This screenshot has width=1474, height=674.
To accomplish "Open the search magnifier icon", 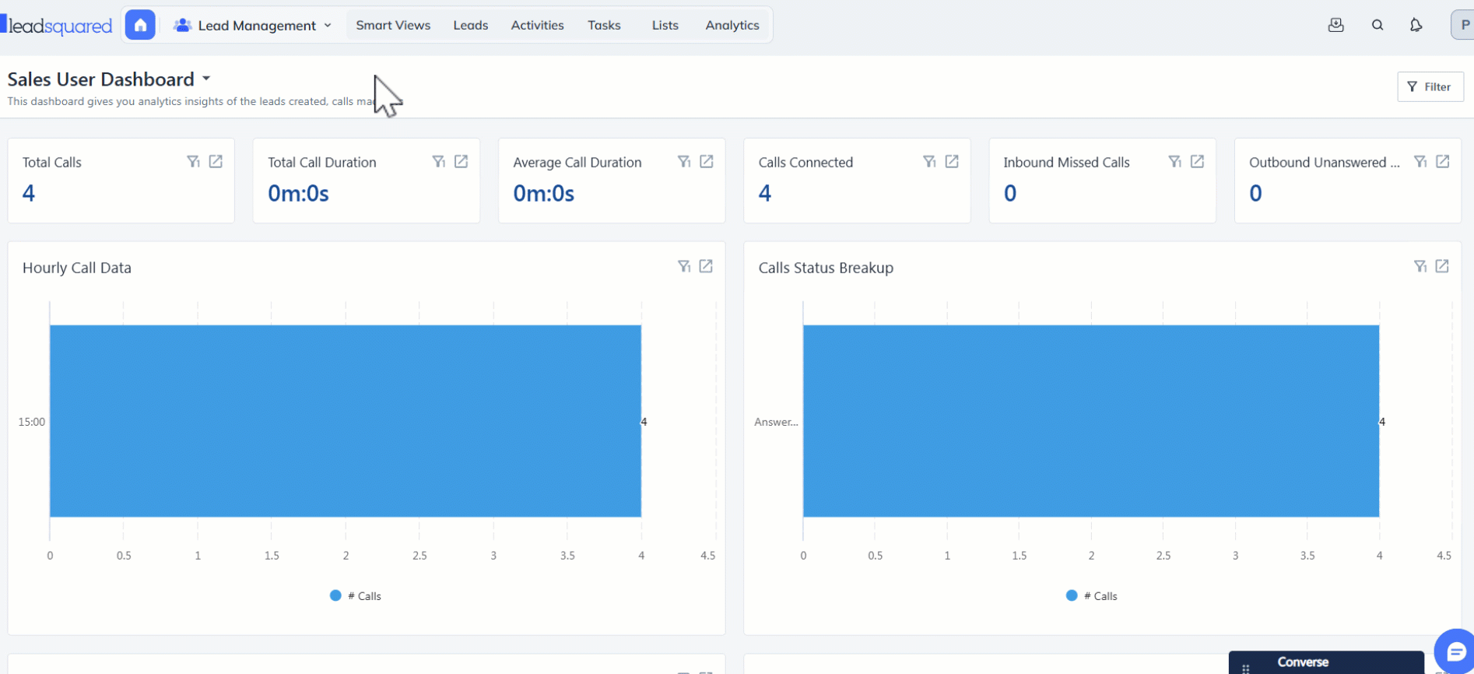I will 1377,25.
